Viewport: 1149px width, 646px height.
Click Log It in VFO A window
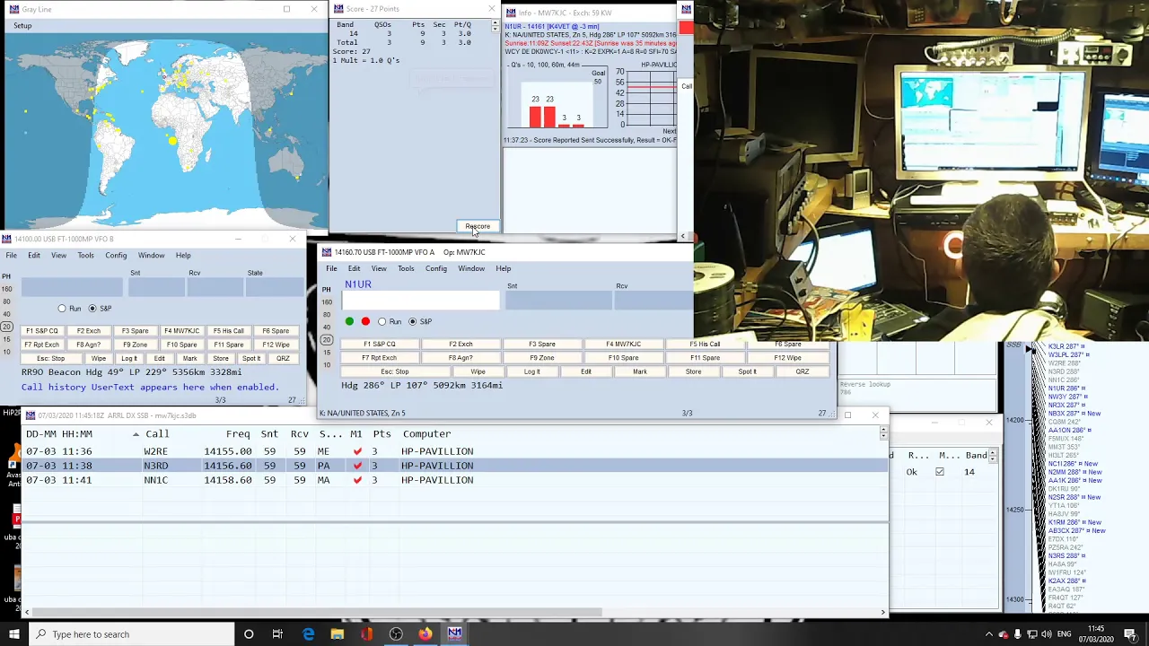pos(531,371)
